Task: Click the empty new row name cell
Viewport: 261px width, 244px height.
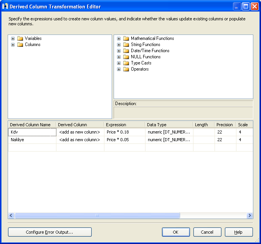Action: 32,147
